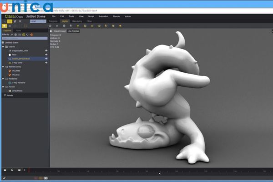273x182 pixels.
Task: Click the Explorer search nodes field
Action: coord(24,38)
